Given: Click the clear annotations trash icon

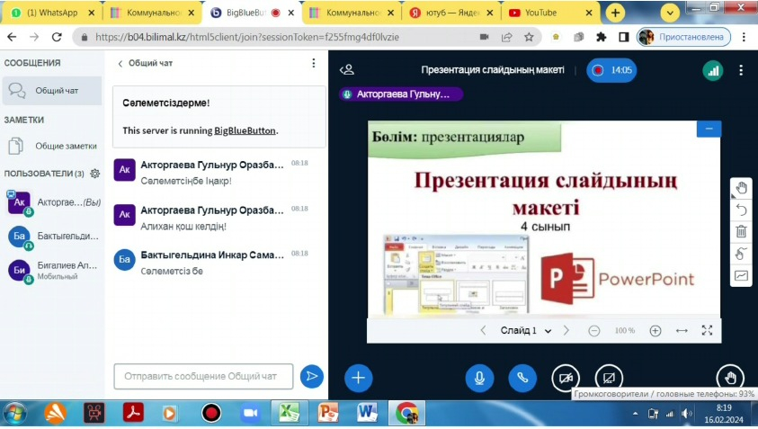Looking at the screenshot, I should 741,231.
